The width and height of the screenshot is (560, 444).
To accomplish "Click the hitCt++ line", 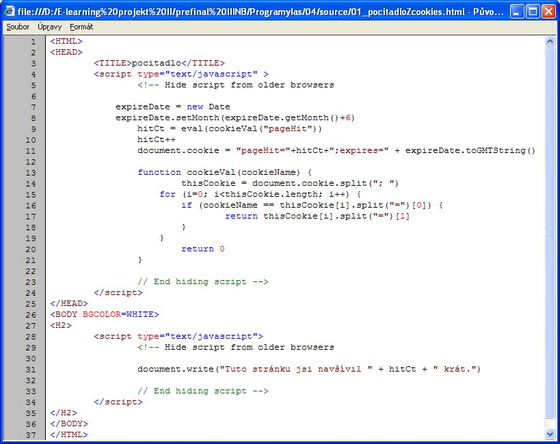I will point(157,139).
